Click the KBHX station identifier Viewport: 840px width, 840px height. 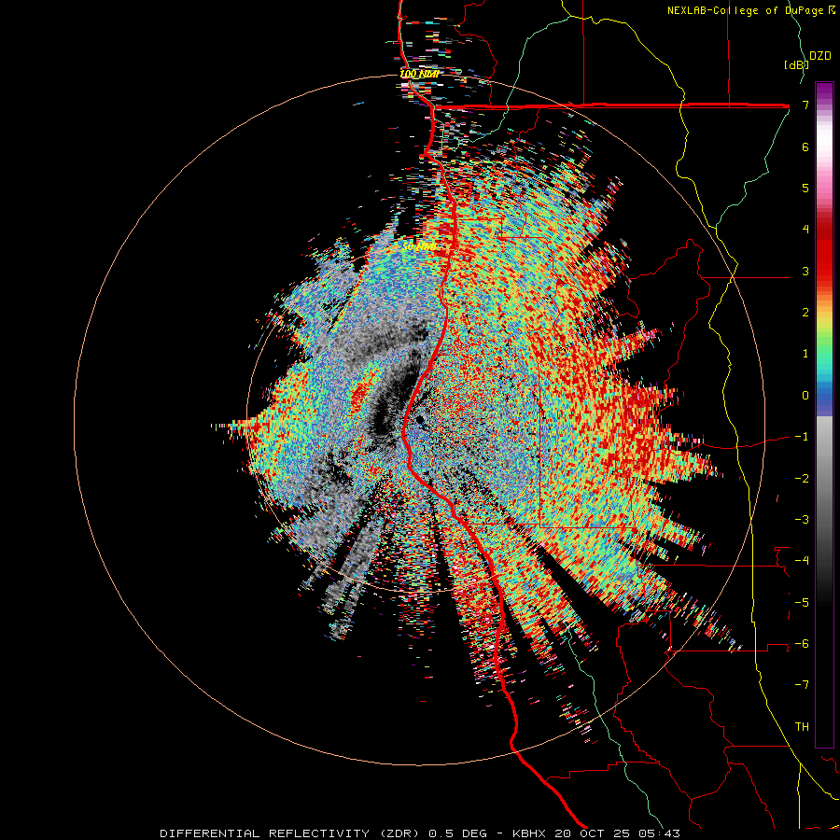[529, 833]
